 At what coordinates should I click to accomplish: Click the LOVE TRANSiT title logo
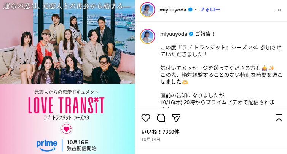pos(66,105)
